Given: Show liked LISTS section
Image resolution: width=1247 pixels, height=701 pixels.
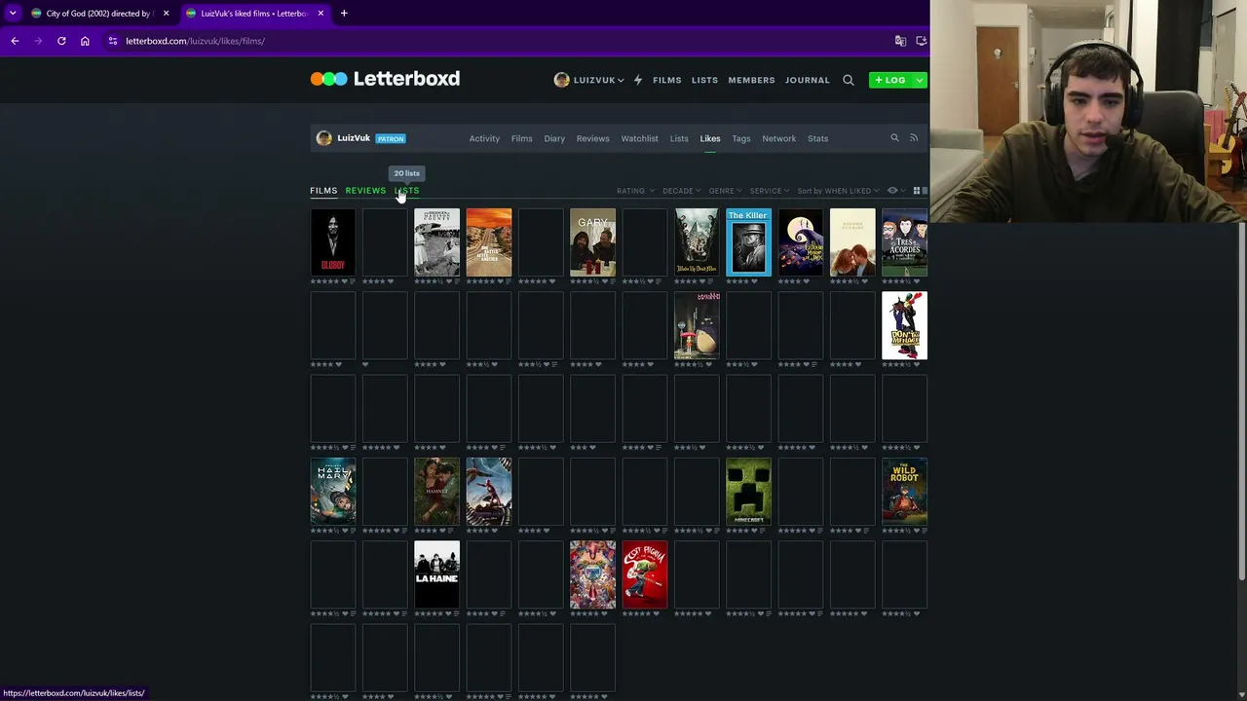Looking at the screenshot, I should 407,191.
